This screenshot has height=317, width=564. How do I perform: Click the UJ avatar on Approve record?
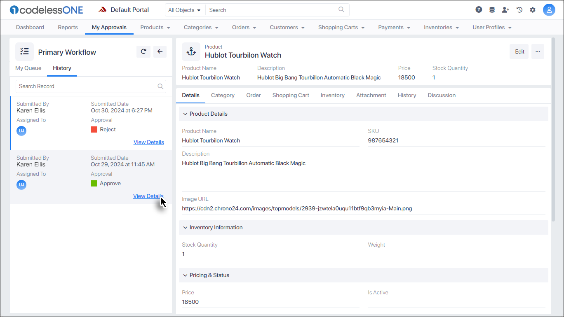(x=21, y=185)
